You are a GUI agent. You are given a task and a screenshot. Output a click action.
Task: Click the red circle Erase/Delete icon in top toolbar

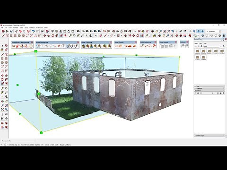[28, 31]
